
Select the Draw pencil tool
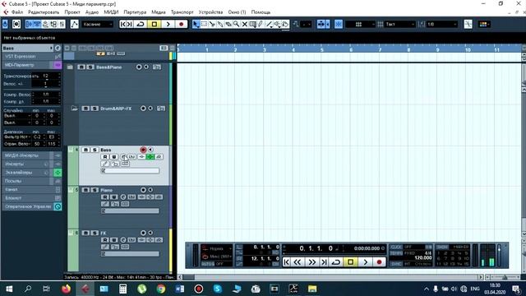(x=261, y=24)
